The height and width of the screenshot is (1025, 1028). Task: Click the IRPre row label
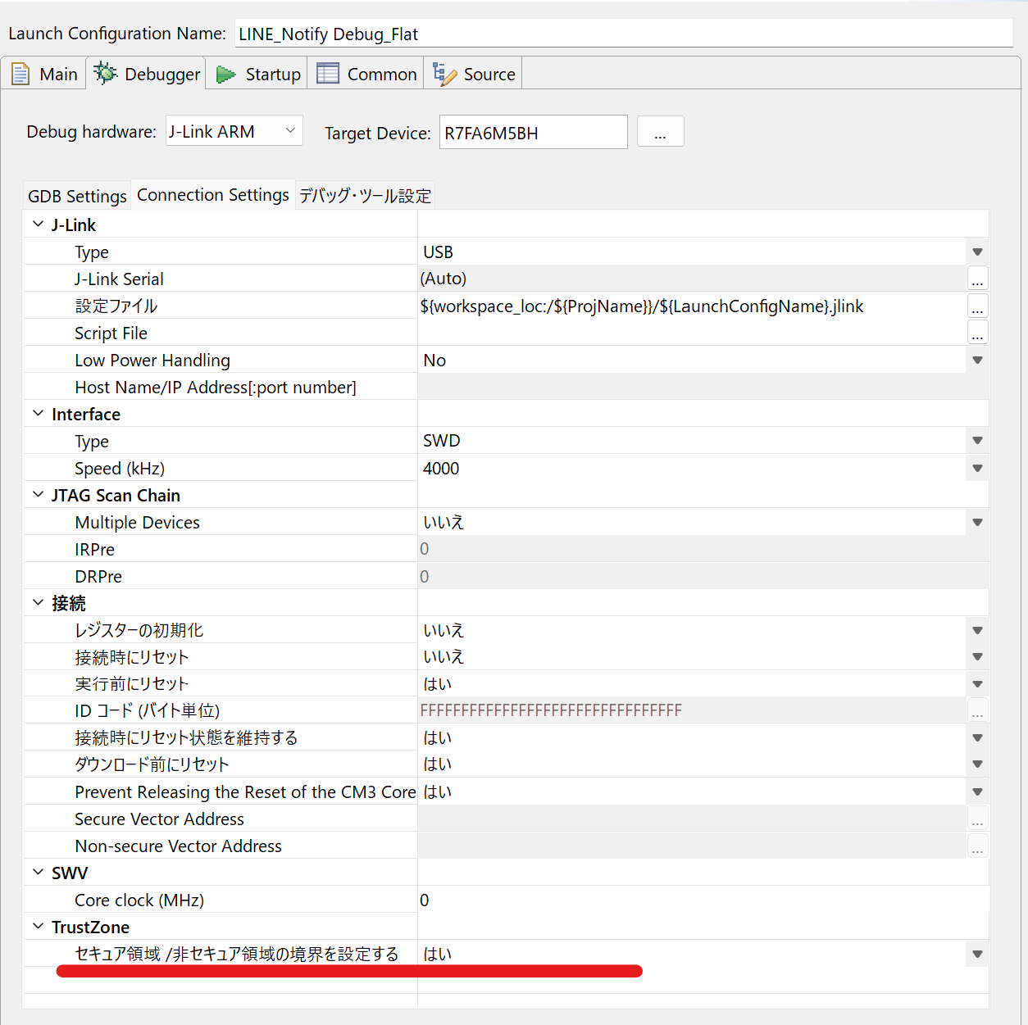[x=94, y=549]
